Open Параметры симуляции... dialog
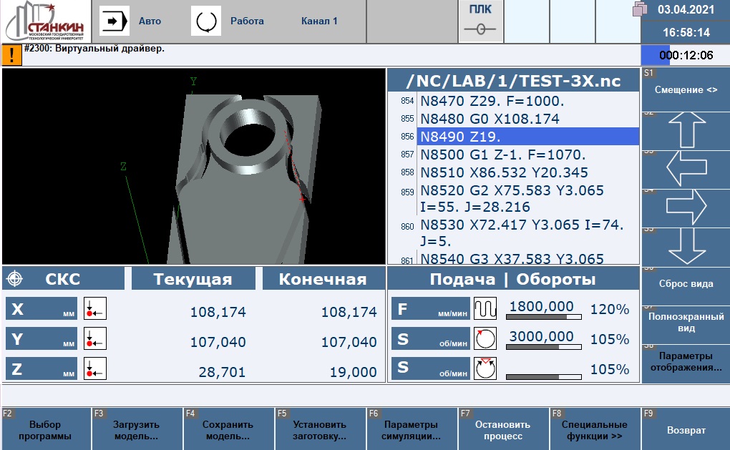Screen dimensions: 730x450 coord(411,430)
